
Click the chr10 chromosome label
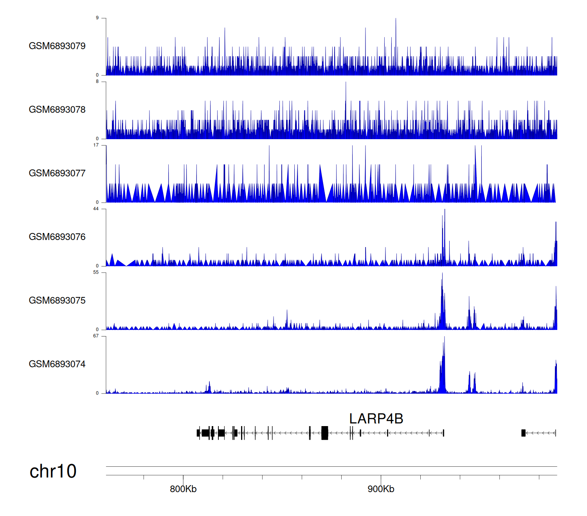[53, 471]
